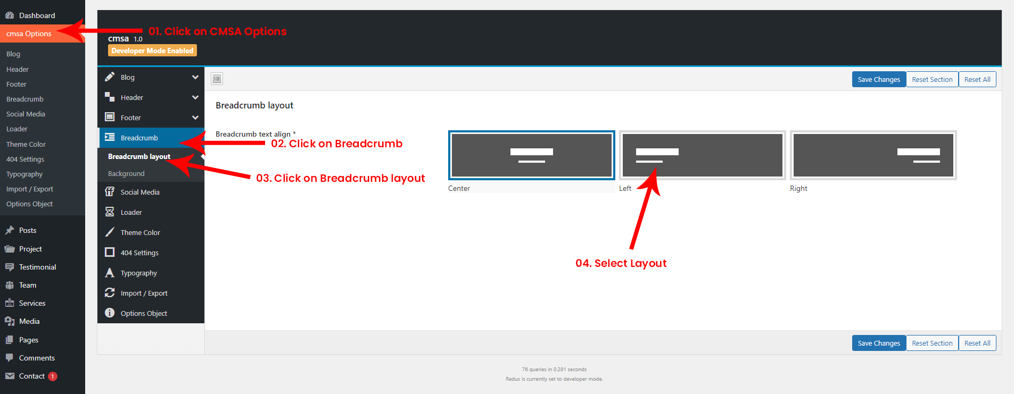
Task: Choose the Left breadcrumb text alignment
Action: [702, 155]
